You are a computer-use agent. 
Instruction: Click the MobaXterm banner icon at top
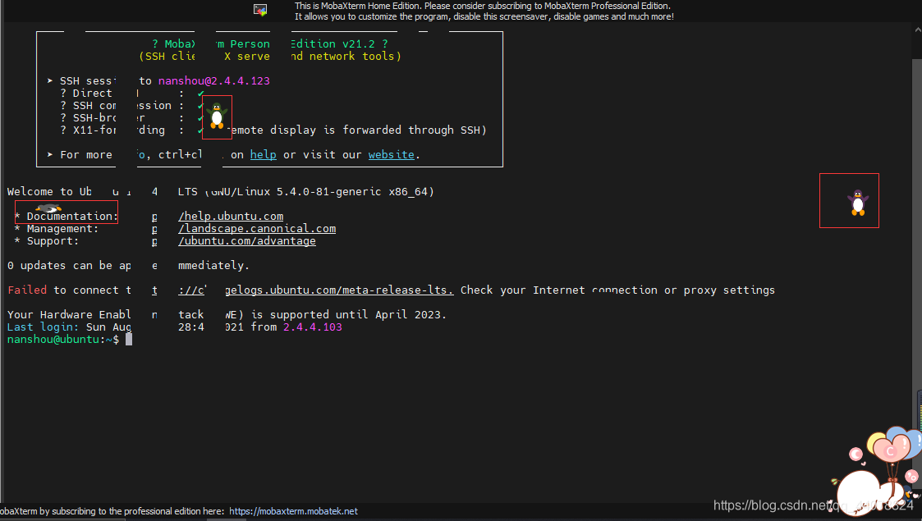260,10
